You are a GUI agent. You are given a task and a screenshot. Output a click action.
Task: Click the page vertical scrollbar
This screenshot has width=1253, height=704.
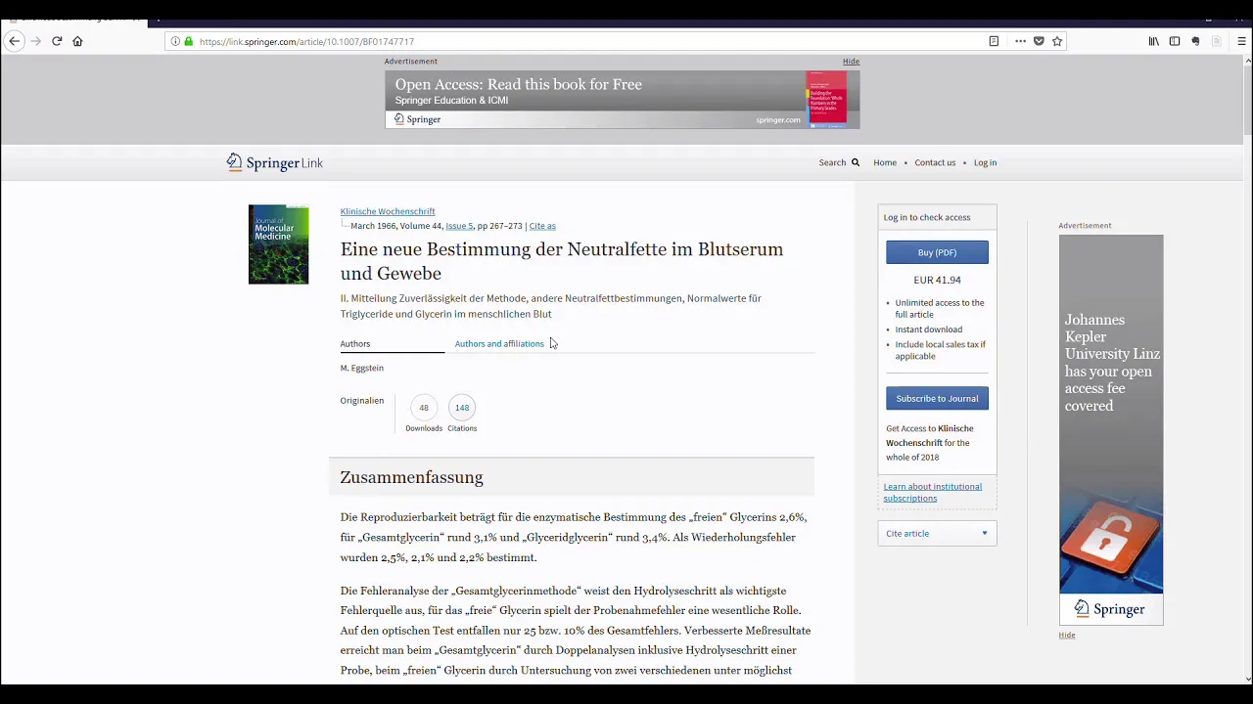click(1247, 372)
